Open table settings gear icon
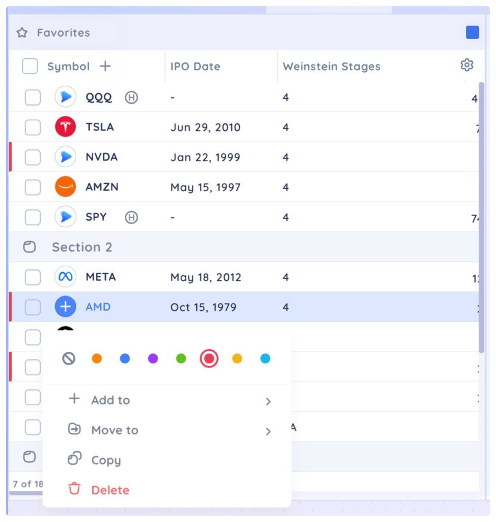 tap(467, 65)
